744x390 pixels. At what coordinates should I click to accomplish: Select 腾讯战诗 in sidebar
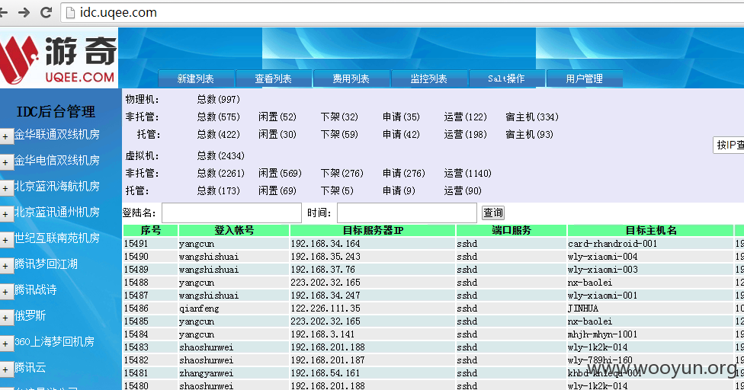pos(36,289)
